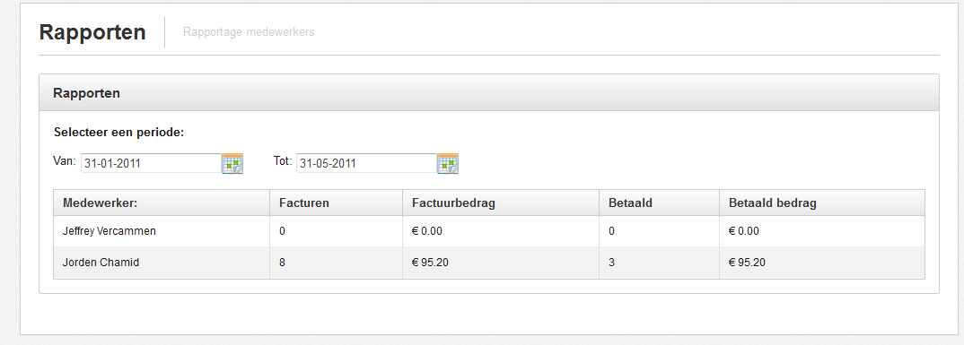The height and width of the screenshot is (345, 964).
Task: Click Jeffrey Vercammen's Betaald bedrag € 0.00
Action: coord(744,231)
